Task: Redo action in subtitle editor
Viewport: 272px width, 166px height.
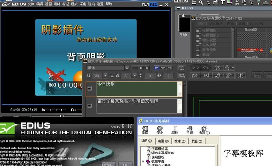Action: pos(206,68)
